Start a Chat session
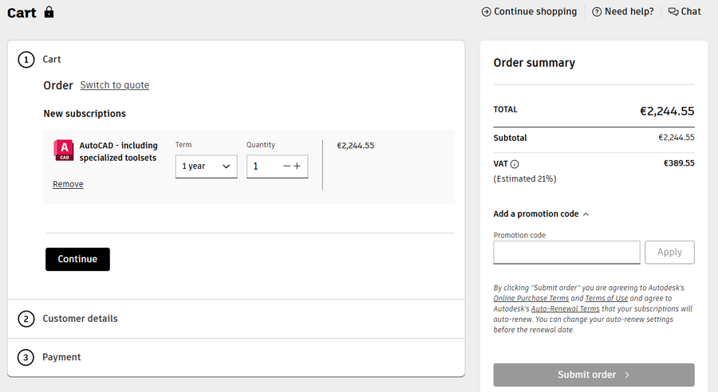Image resolution: width=718 pixels, height=392 pixels. point(684,11)
